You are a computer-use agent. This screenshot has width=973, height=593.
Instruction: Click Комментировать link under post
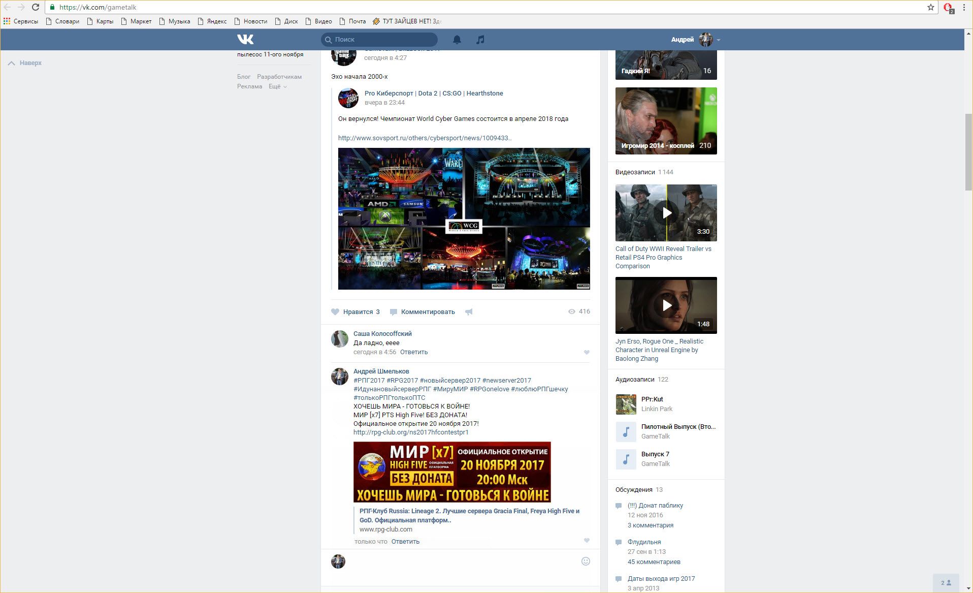(x=428, y=312)
